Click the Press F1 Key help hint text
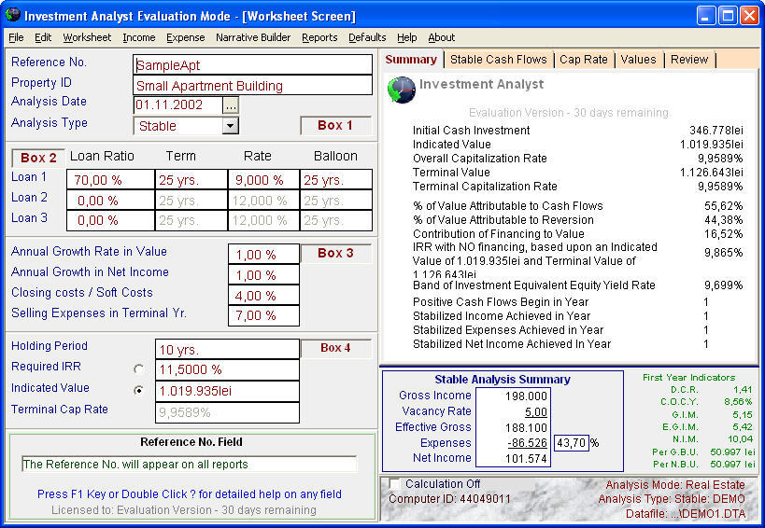The image size is (765, 528). 190,493
